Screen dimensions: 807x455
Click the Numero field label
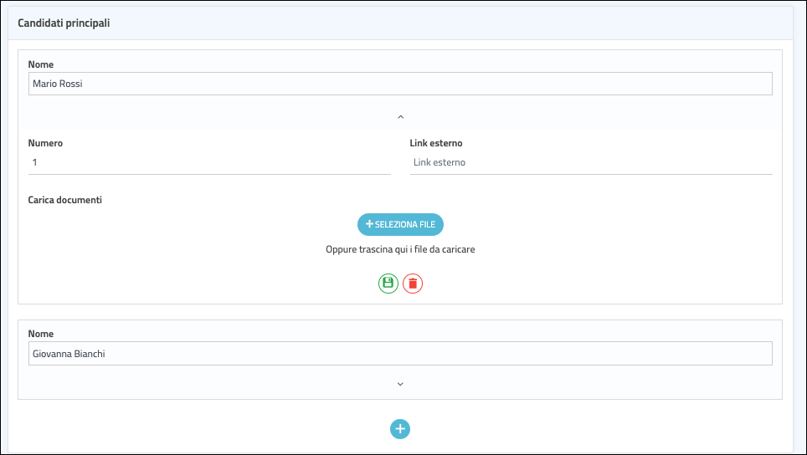45,143
